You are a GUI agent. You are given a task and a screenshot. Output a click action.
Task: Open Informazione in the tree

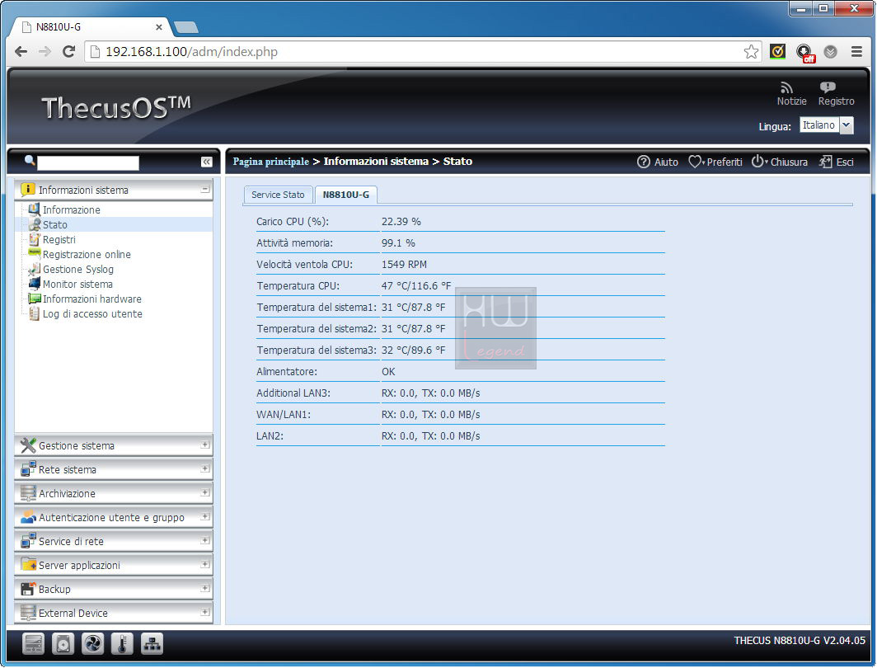pyautogui.click(x=72, y=209)
